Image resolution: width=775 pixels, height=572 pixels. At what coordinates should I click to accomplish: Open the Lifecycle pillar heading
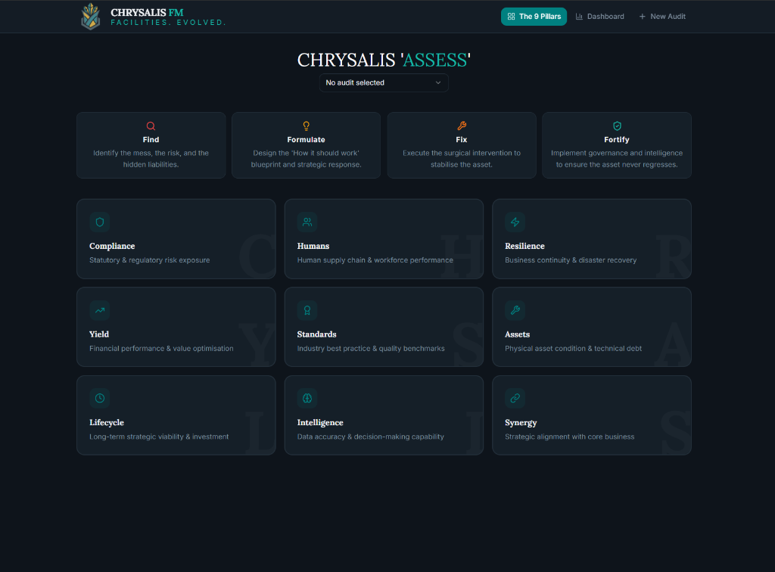click(x=107, y=422)
